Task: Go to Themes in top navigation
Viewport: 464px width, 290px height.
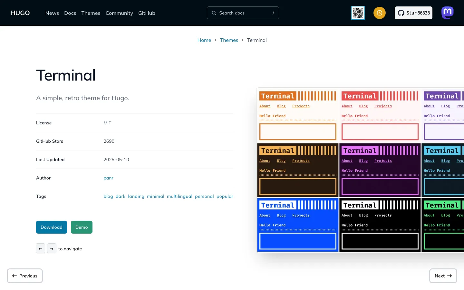Action: tap(91, 13)
